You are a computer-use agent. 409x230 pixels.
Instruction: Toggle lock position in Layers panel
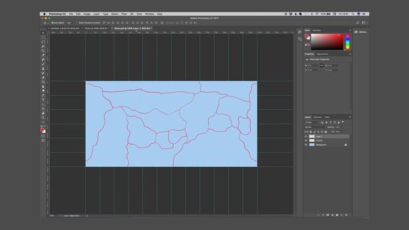pos(318,132)
